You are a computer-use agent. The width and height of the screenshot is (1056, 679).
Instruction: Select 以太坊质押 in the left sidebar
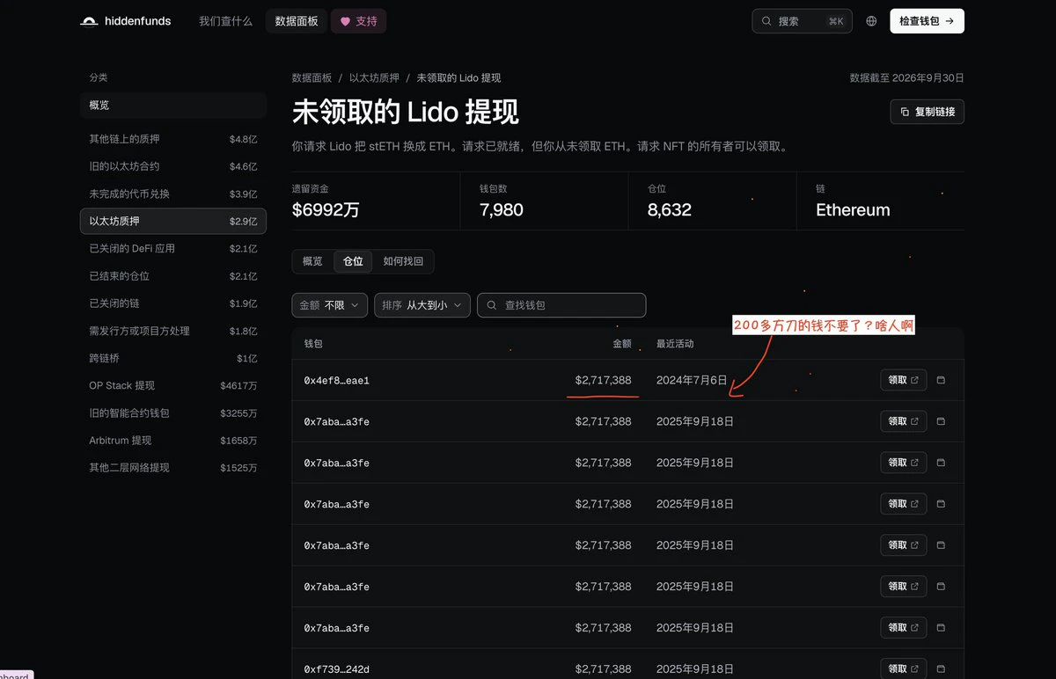tap(172, 221)
